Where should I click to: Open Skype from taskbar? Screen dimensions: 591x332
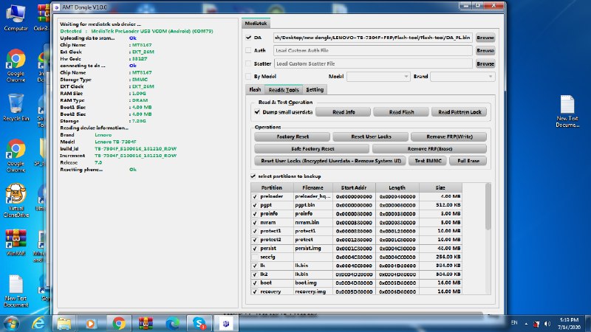pyautogui.click(x=199, y=323)
